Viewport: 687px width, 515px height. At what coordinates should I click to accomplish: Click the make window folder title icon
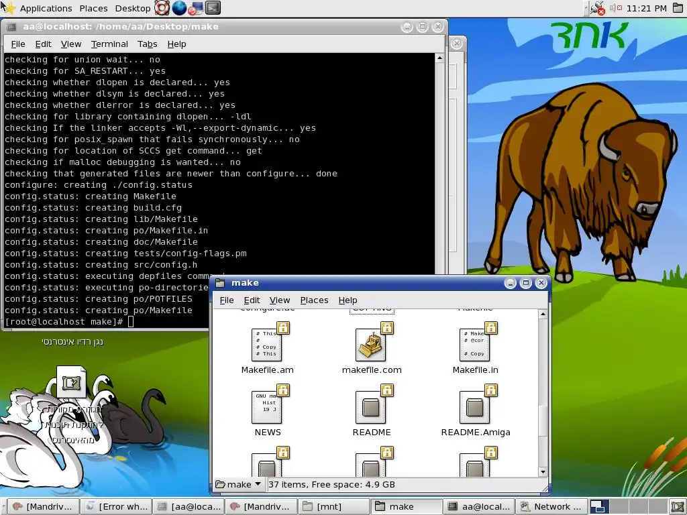[220, 283]
